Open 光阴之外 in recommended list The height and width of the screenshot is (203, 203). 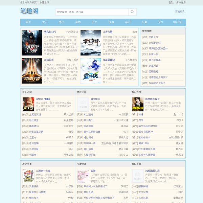tap(153, 37)
